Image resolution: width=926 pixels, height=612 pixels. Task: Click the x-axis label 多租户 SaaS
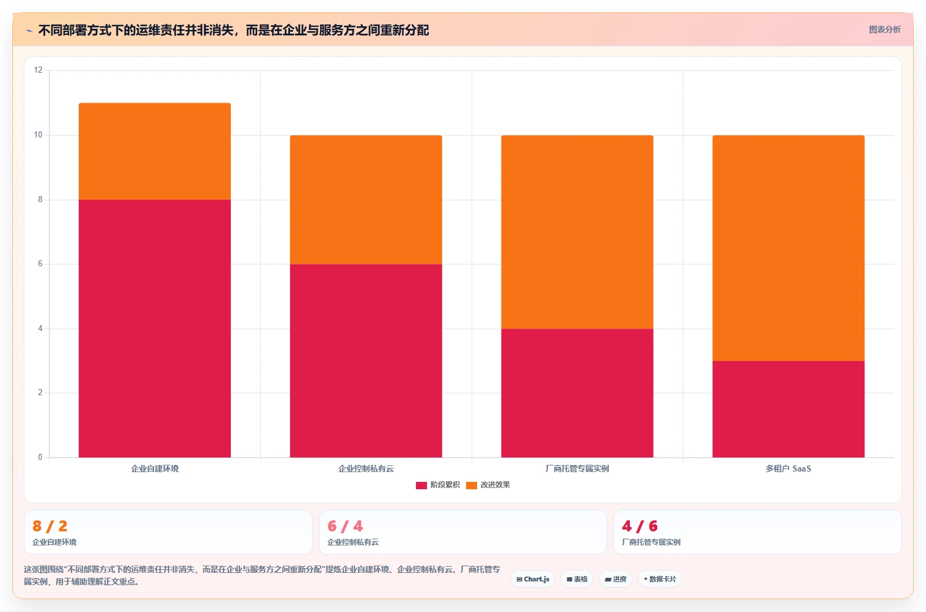pyautogui.click(x=789, y=468)
